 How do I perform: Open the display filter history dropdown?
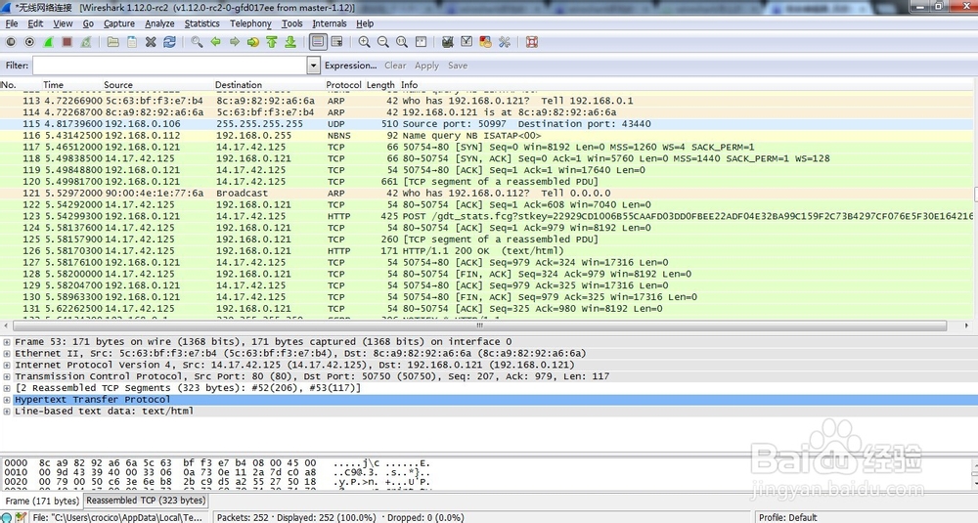[x=313, y=65]
